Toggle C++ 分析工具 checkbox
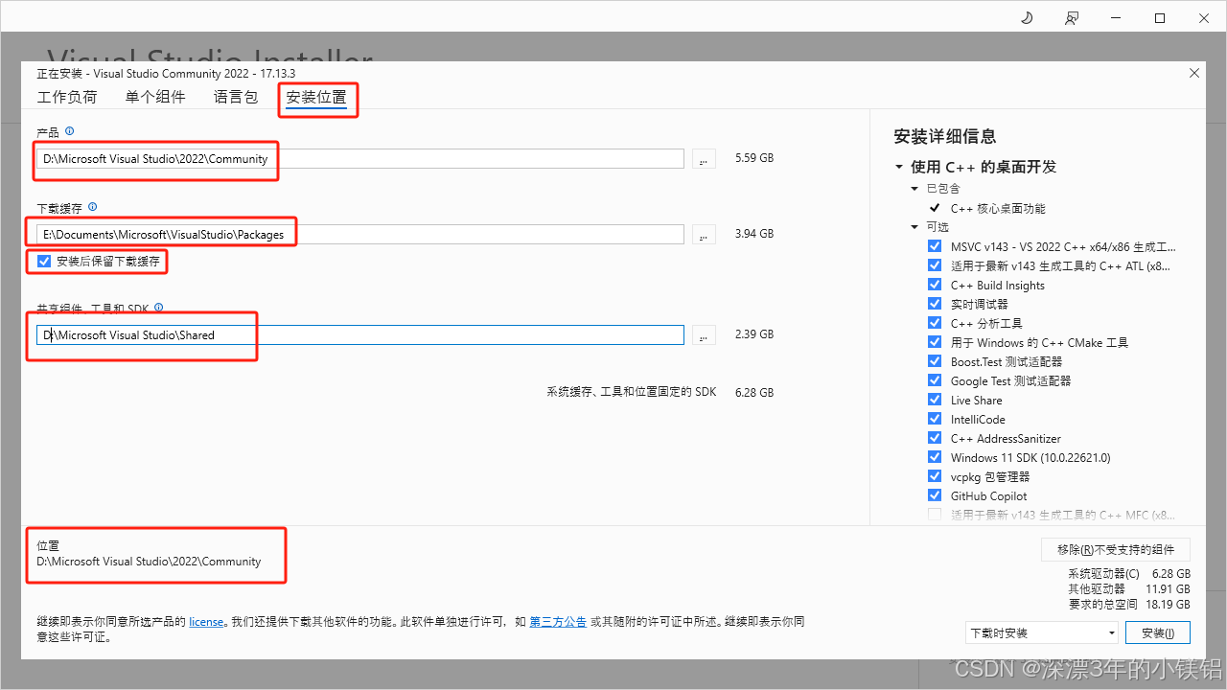The image size is (1227, 690). [935, 323]
